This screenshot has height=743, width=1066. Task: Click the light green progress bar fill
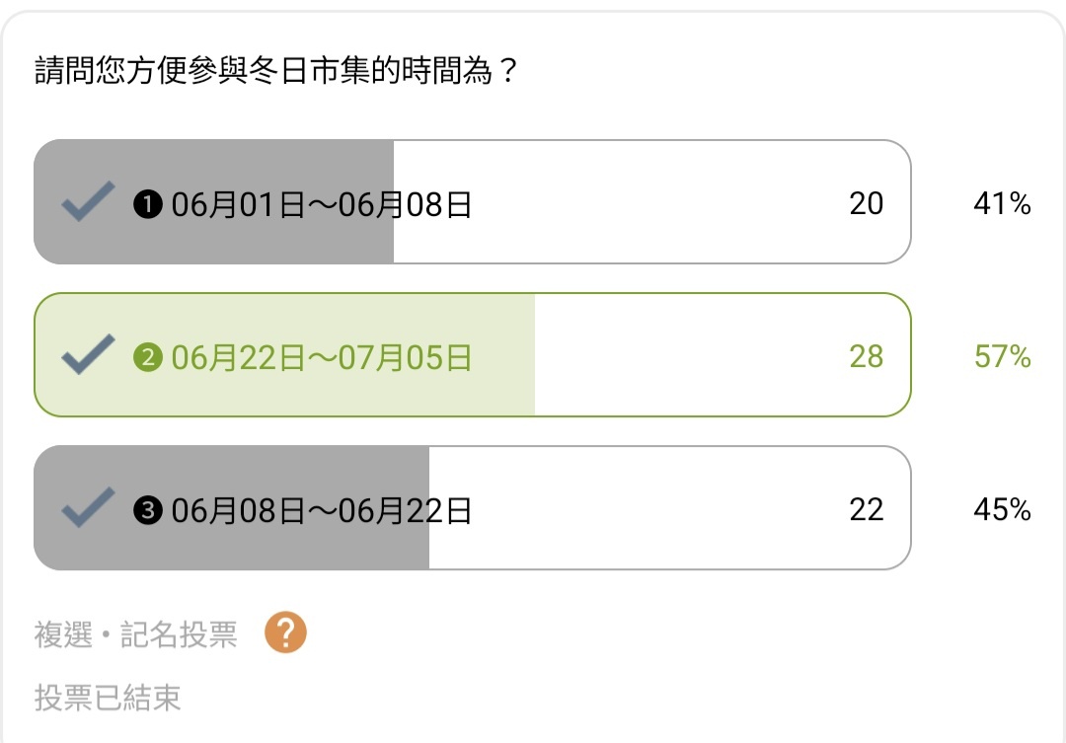click(x=284, y=355)
